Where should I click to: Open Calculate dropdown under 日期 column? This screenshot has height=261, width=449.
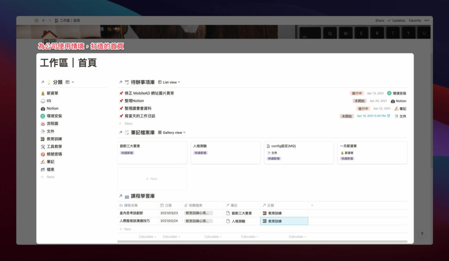point(171,237)
